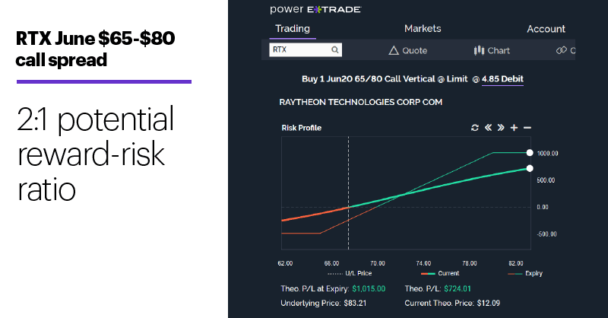Viewport: 608px width, 318px height.
Task: Refresh the Risk Profile chart
Action: (x=474, y=128)
